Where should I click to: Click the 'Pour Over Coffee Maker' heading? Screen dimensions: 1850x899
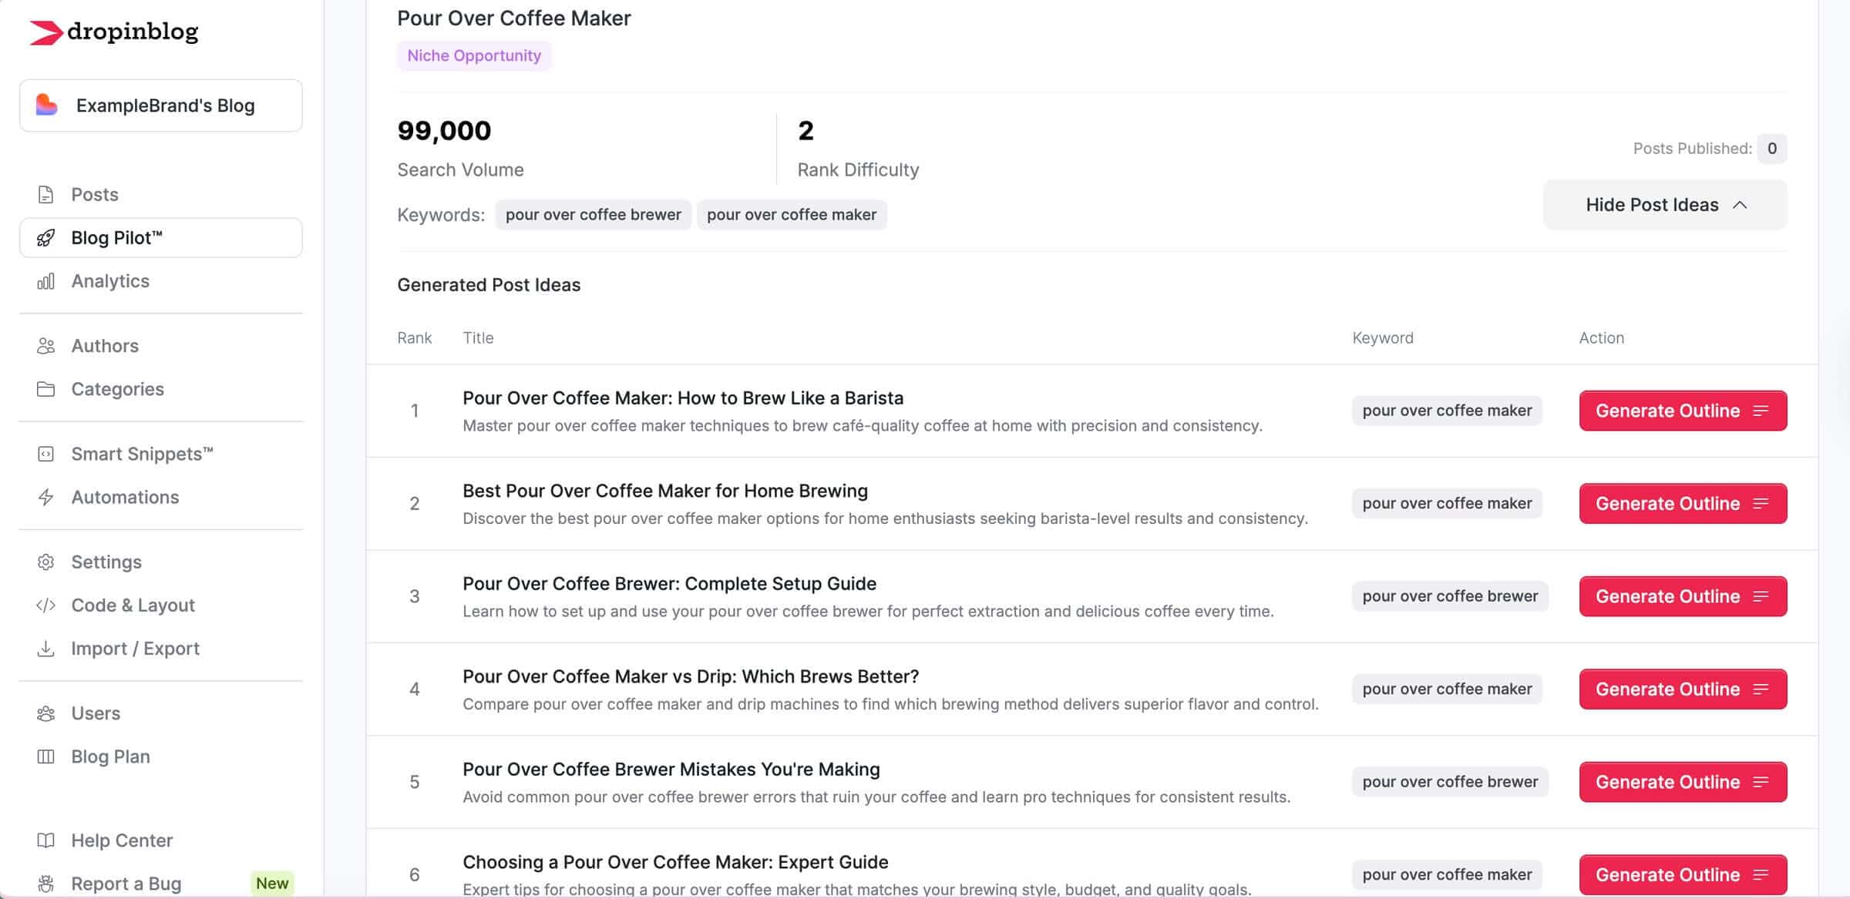point(514,18)
